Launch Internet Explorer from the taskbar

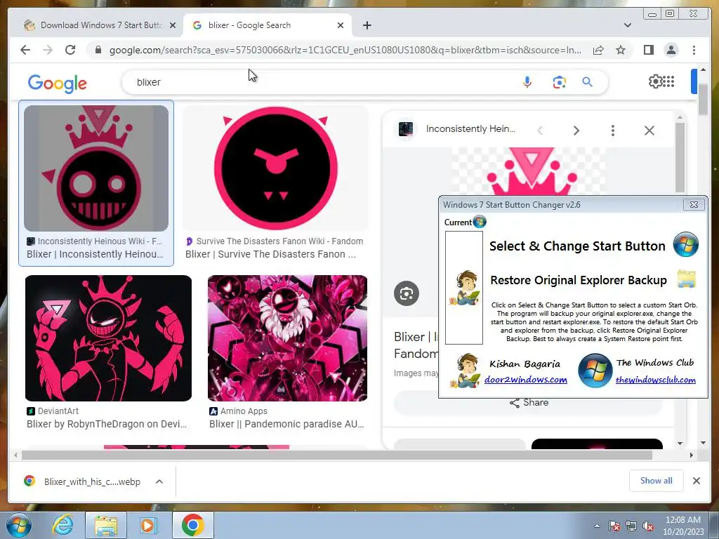(62, 525)
